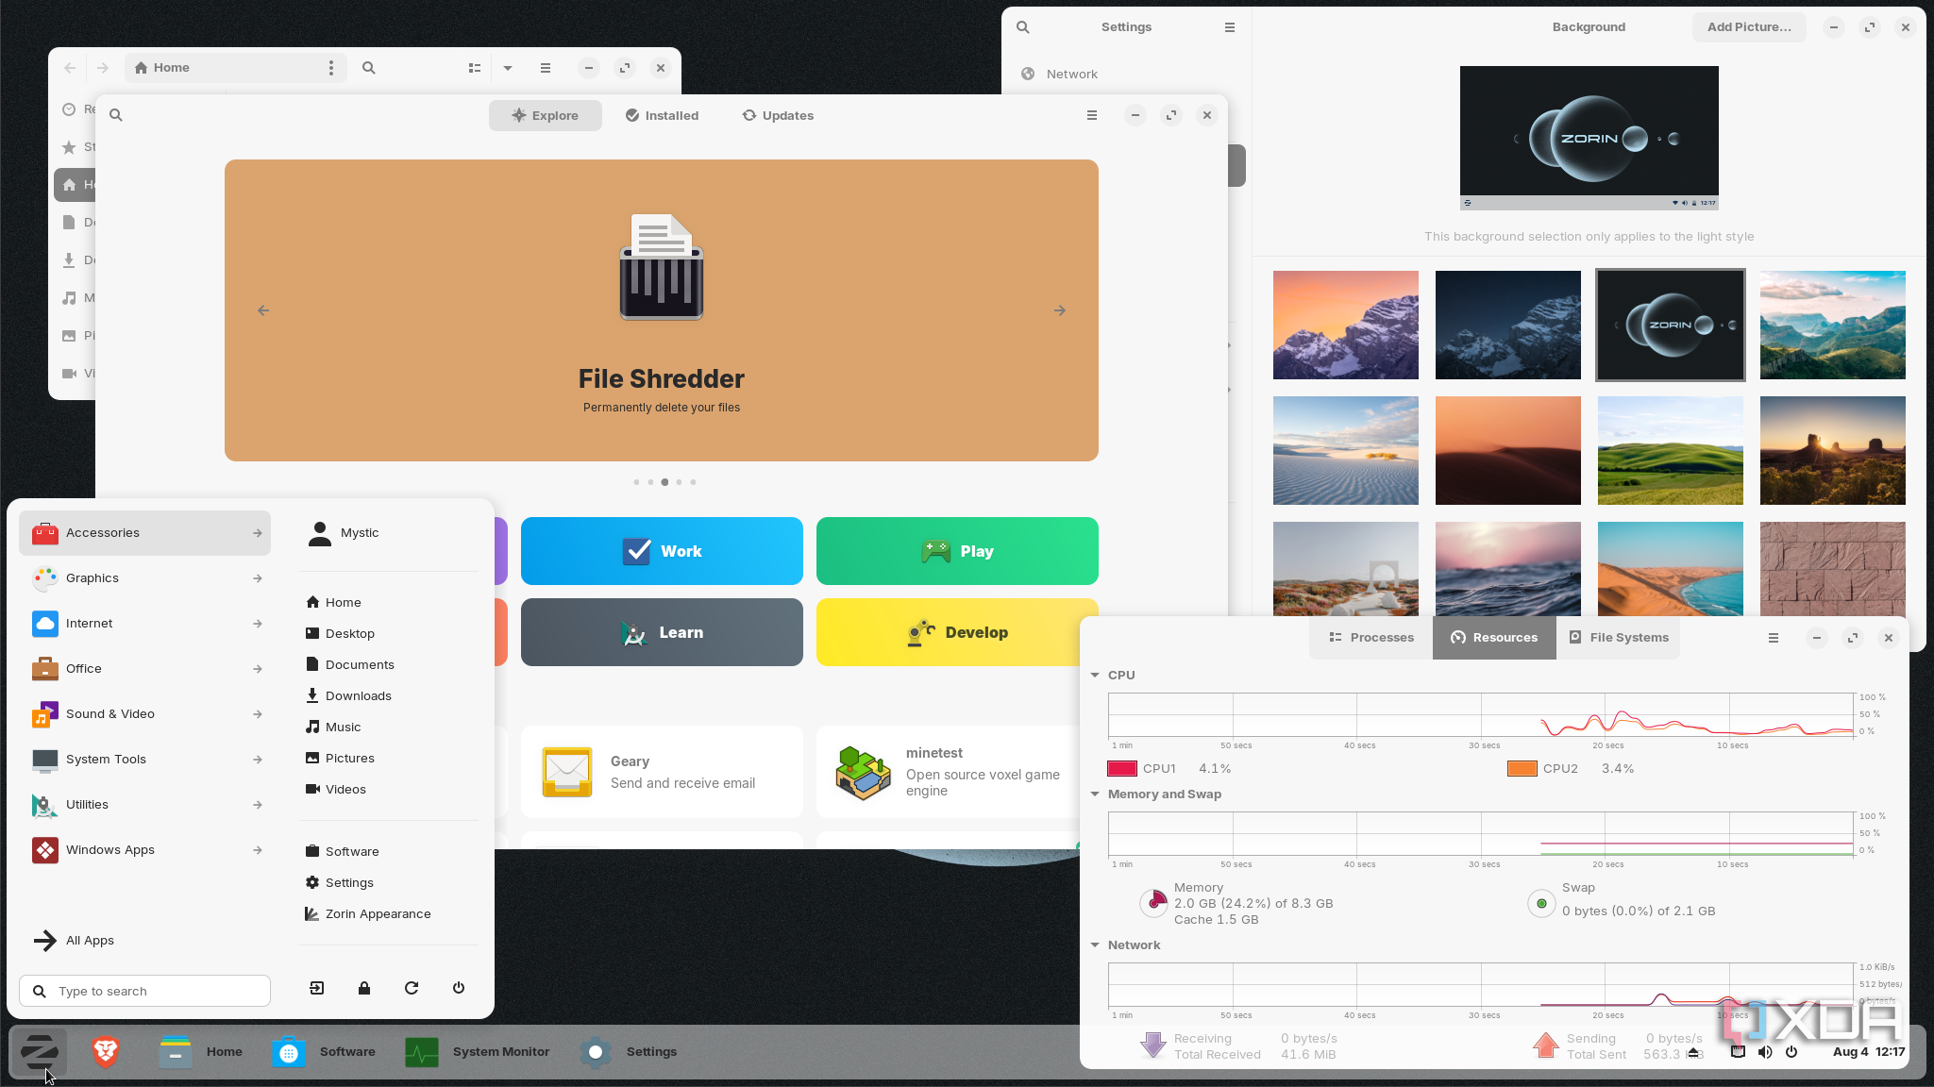Toggle list view in Files window
Image resolution: width=1934 pixels, height=1087 pixels.
475,68
